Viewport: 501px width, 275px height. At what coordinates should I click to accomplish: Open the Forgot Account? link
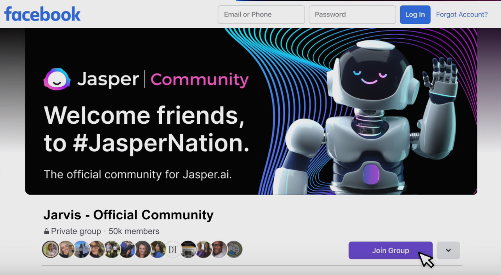[x=461, y=15]
